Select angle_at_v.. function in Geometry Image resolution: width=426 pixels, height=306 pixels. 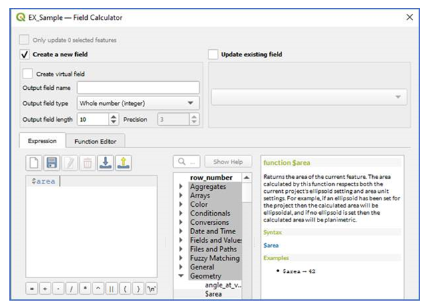click(223, 285)
